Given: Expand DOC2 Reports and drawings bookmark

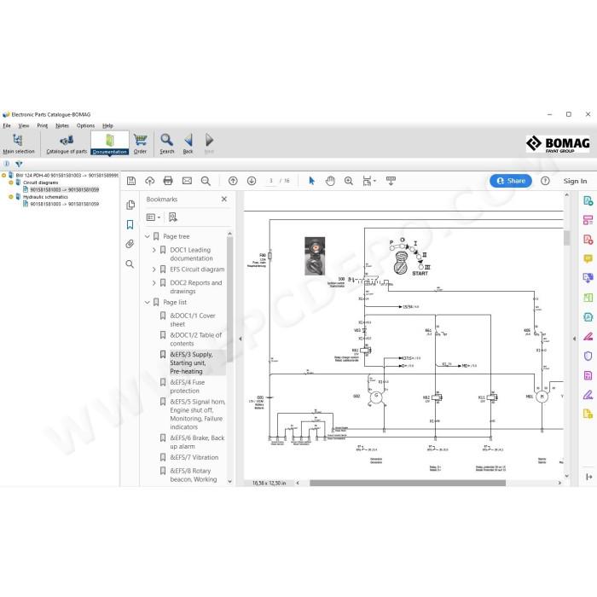Looking at the screenshot, I should (x=154, y=283).
